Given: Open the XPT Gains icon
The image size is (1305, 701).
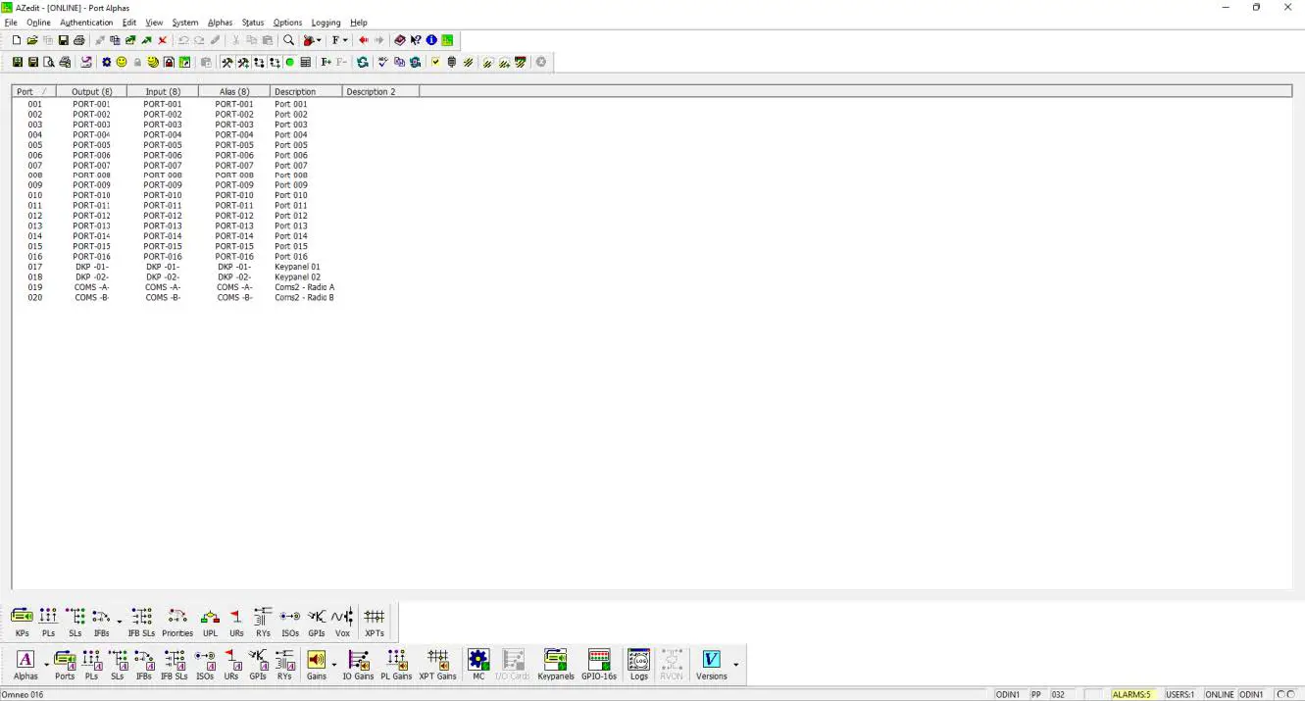Looking at the screenshot, I should (438, 665).
